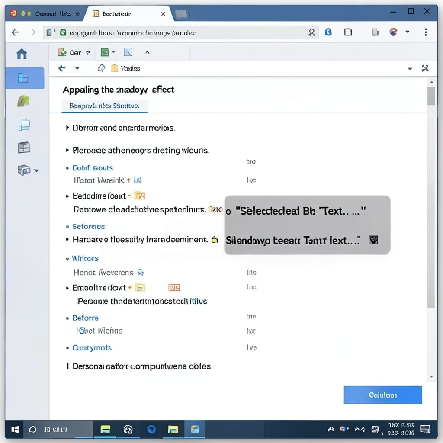The image size is (443, 443).
Task: Select the underlined sub-tab below the heading
Action: (x=105, y=106)
